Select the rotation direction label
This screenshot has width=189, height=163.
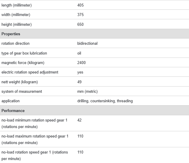15,43
